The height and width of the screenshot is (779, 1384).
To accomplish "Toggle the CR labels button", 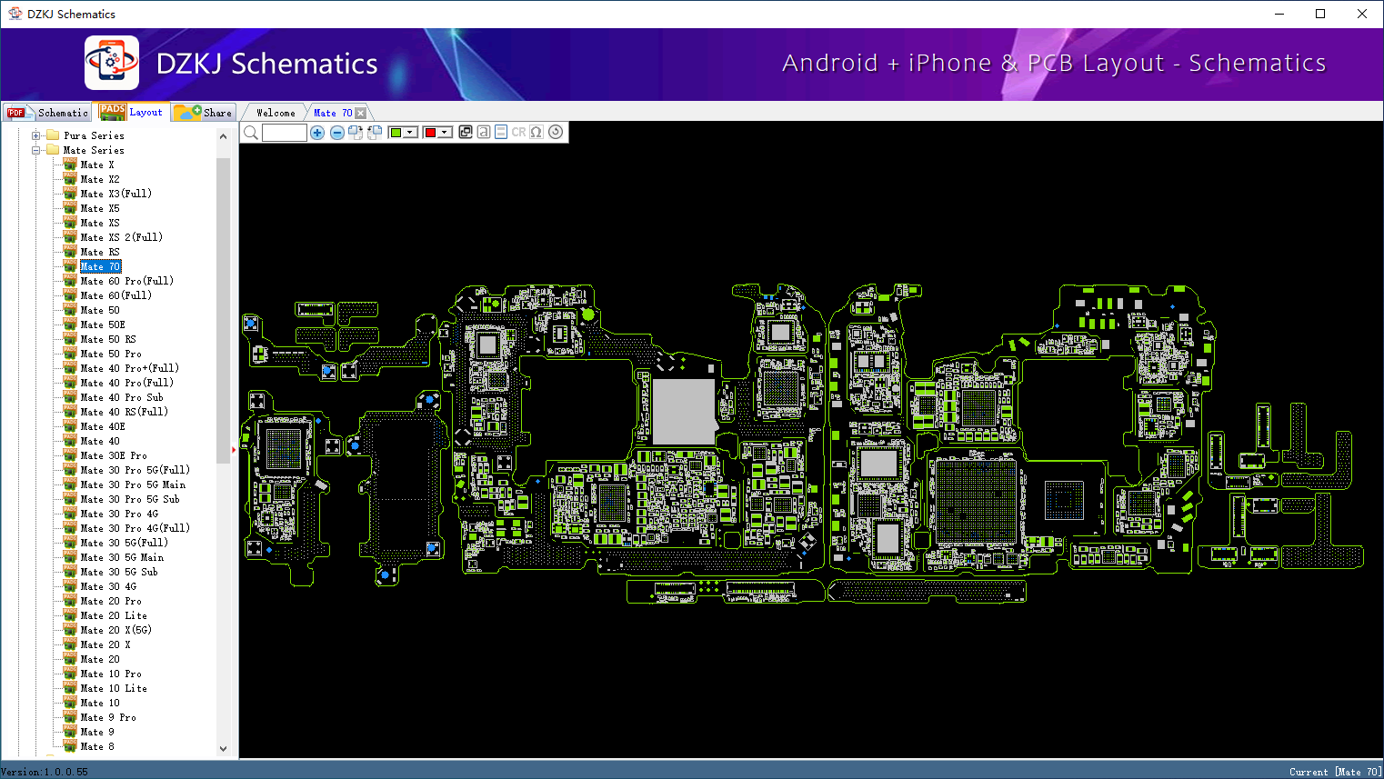I will (x=518, y=132).
